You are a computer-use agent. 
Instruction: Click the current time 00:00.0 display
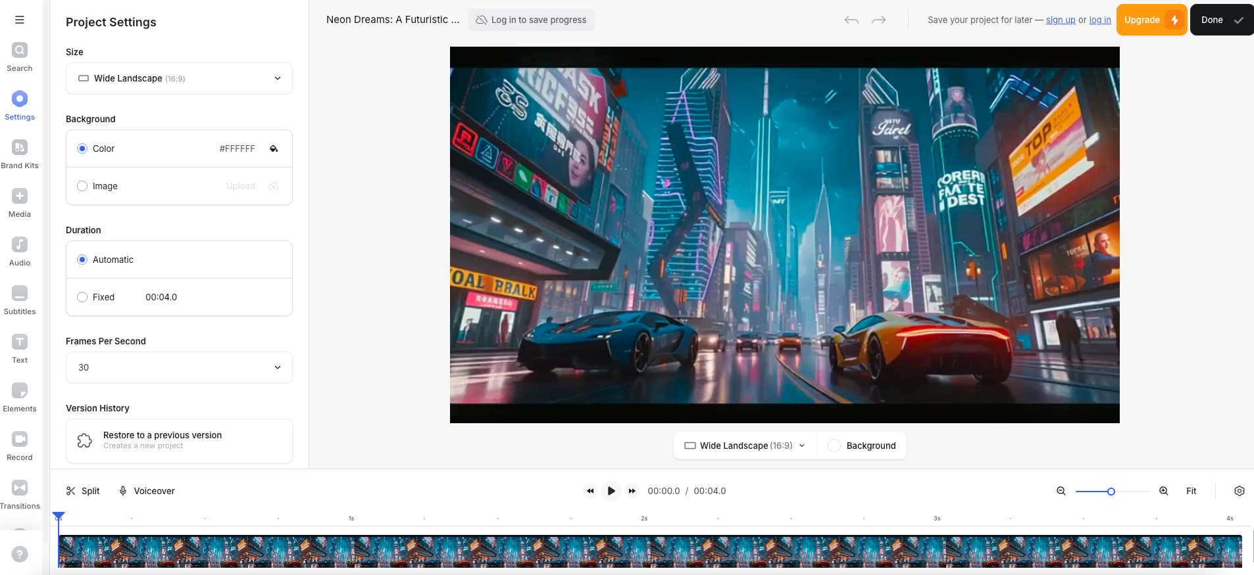[664, 491]
